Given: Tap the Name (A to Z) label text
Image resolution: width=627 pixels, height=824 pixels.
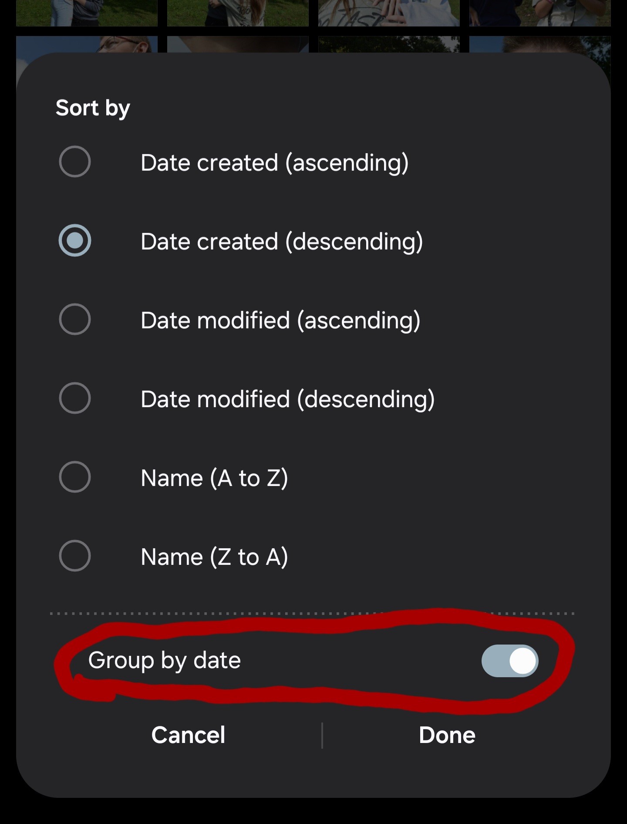Looking at the screenshot, I should (x=214, y=479).
